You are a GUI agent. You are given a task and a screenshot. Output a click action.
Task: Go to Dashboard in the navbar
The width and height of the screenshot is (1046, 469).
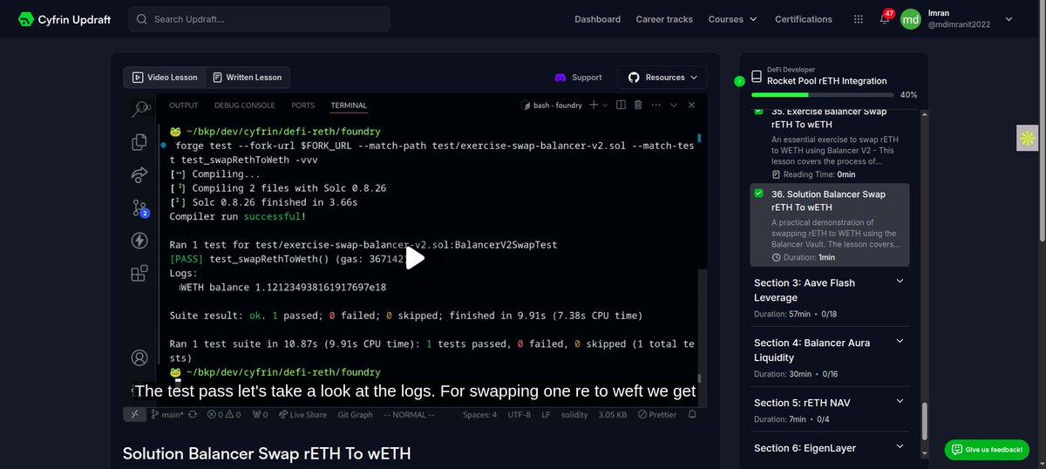pos(598,19)
